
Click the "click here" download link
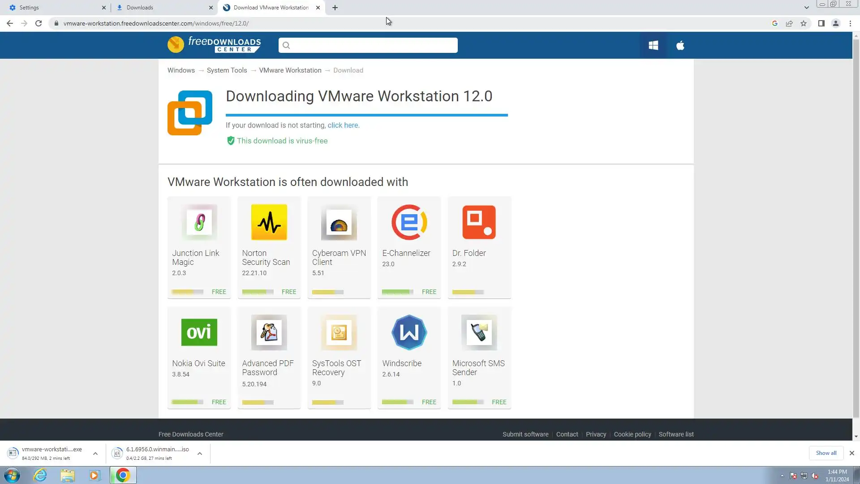343,125
